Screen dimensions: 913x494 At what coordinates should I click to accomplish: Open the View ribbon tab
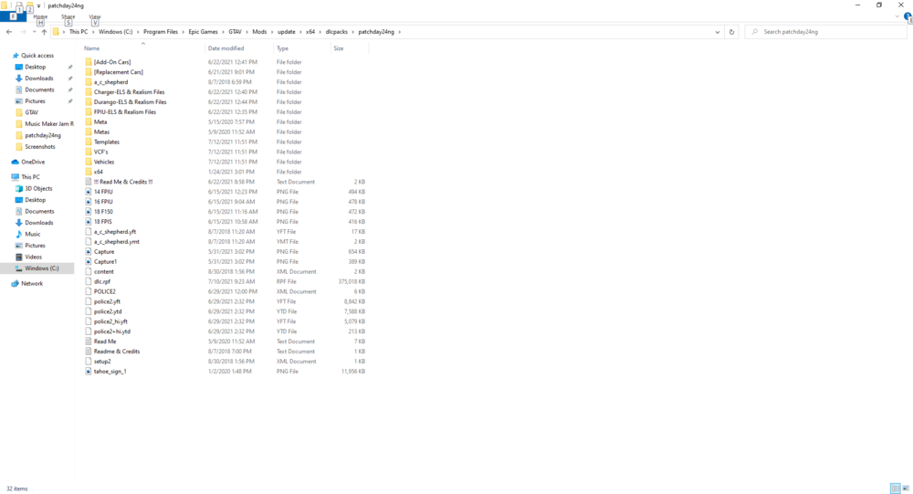[x=95, y=17]
